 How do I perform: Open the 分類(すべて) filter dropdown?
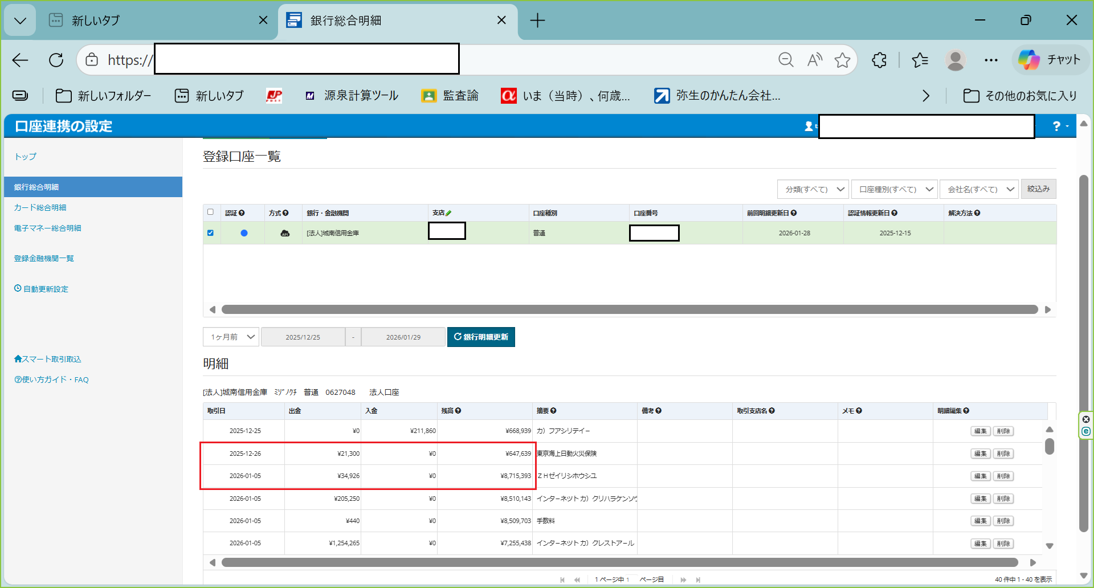pyautogui.click(x=813, y=189)
